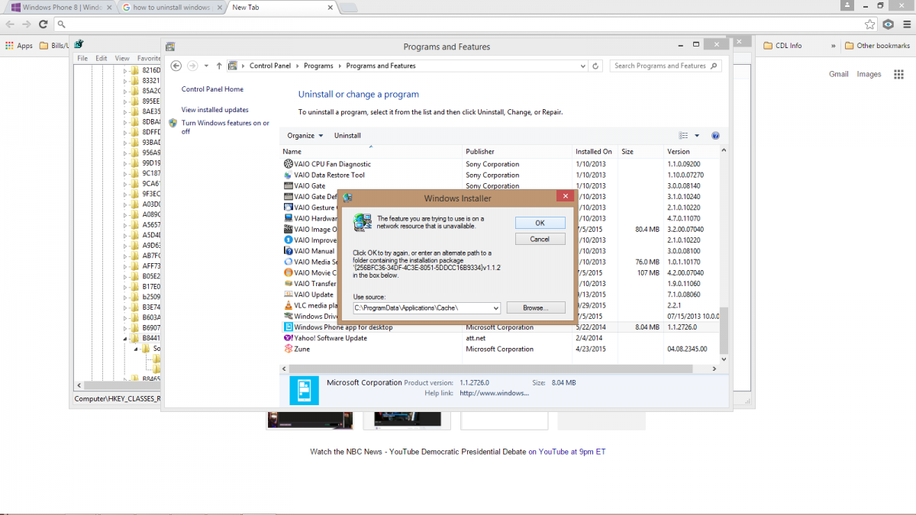Click the shield icon beside Windows features link
This screenshot has width=916, height=515.
(173, 123)
